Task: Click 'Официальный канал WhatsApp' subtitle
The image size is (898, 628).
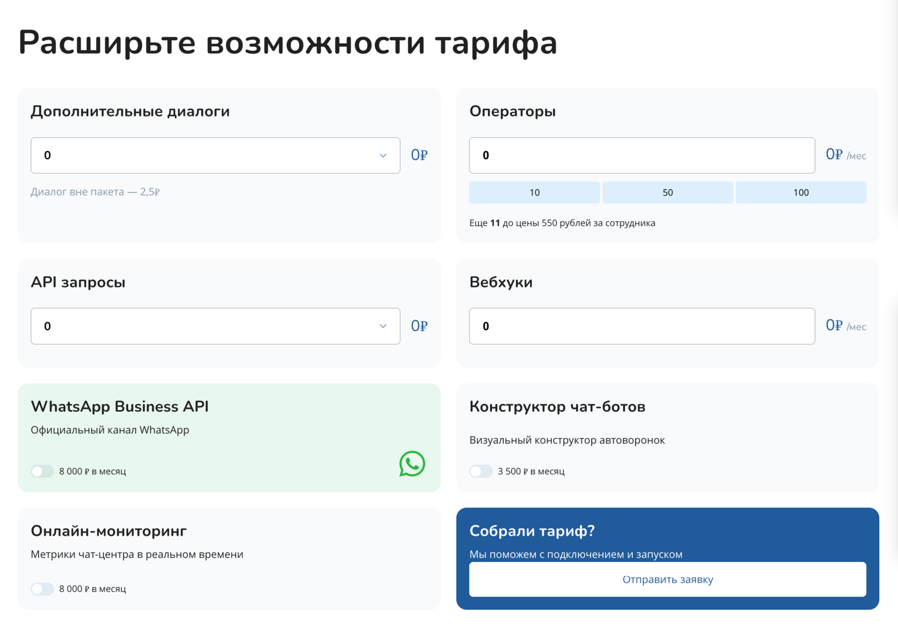Action: 110,430
